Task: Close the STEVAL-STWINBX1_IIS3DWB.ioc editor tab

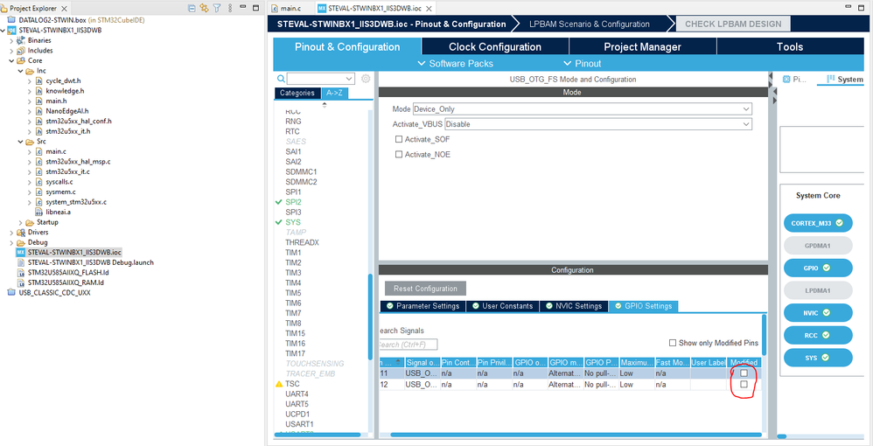Action: click(430, 9)
